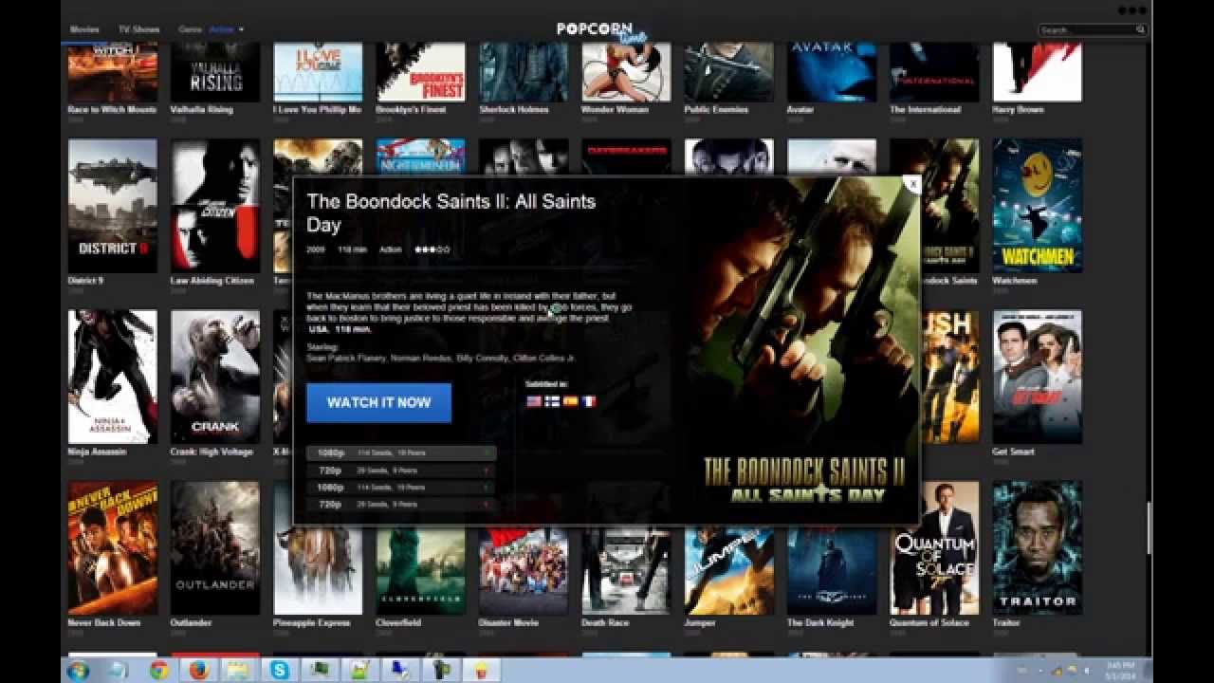Open the Watchmen poster

click(x=1037, y=206)
